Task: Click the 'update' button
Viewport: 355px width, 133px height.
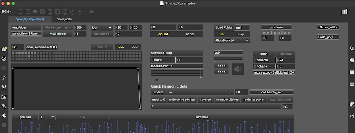Action: click(x=159, y=92)
